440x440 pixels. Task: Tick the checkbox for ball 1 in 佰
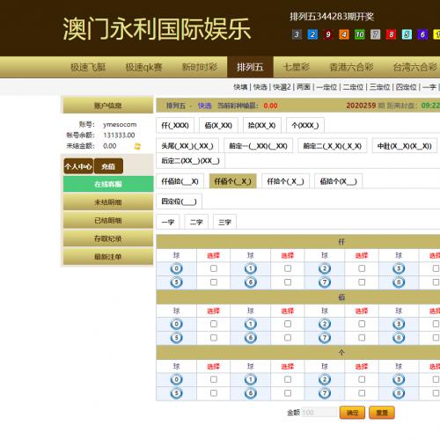pyautogui.click(x=288, y=324)
